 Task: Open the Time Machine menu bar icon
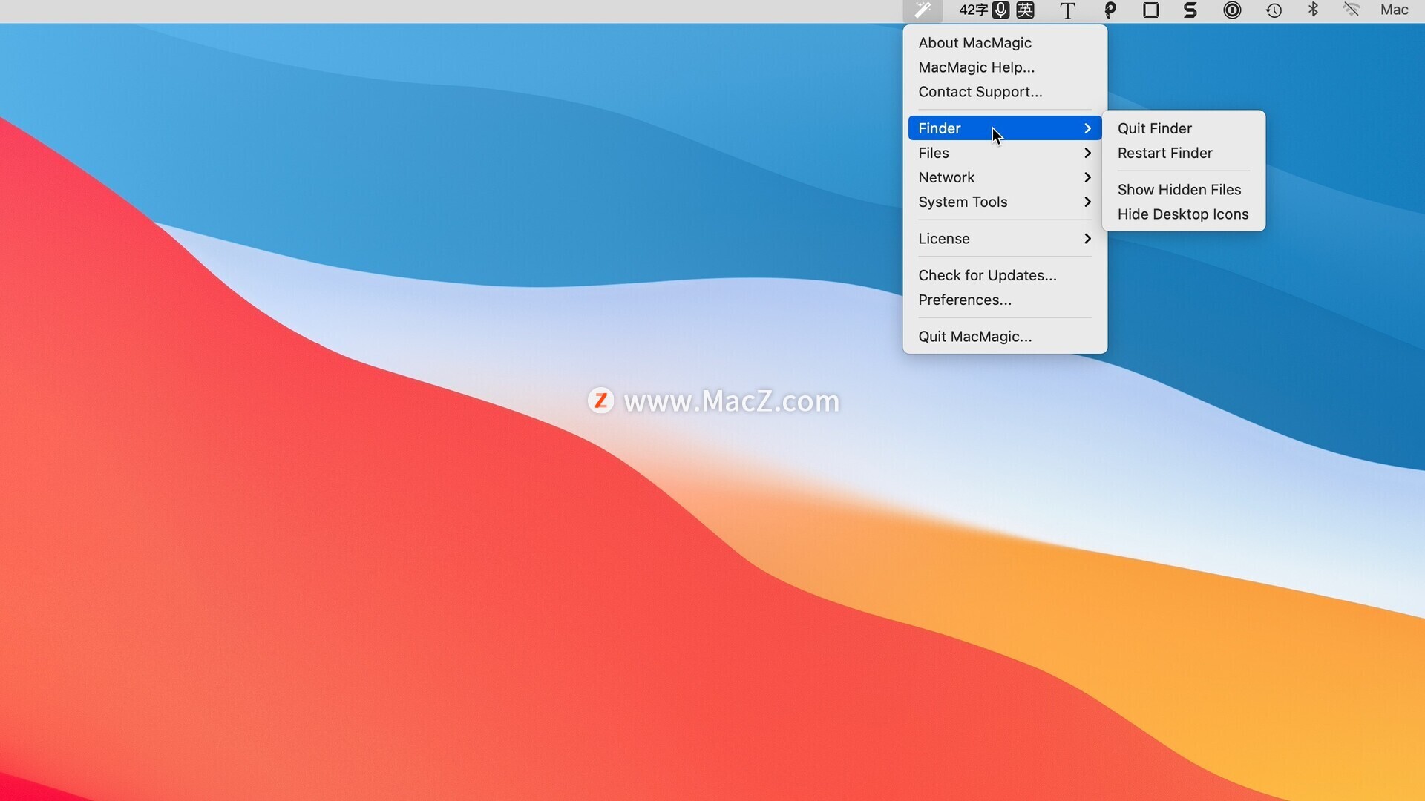click(1274, 10)
